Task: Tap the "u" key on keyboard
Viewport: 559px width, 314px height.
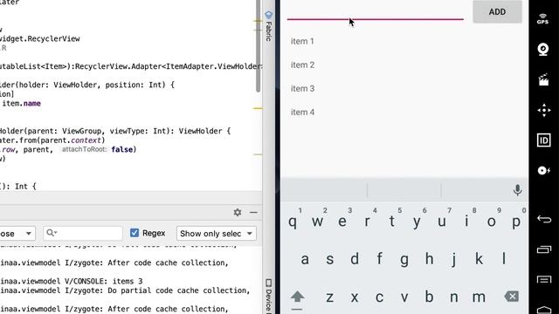Action: click(x=441, y=222)
